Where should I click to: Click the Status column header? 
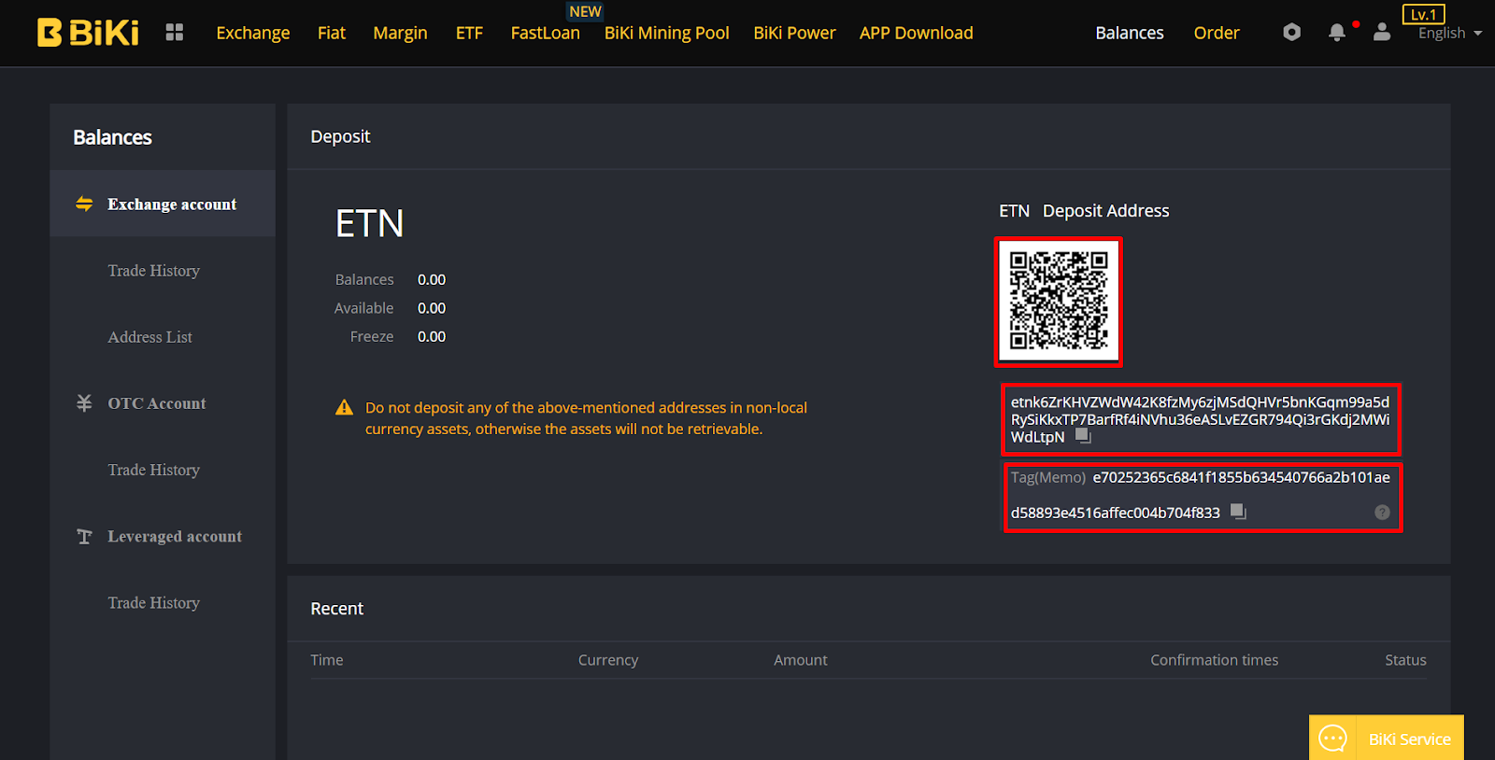(x=1405, y=660)
